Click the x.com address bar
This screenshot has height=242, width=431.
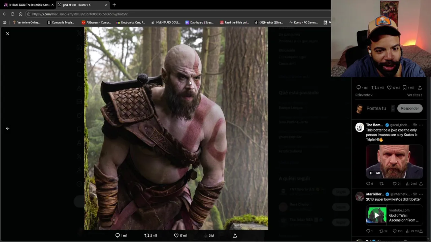point(178,14)
